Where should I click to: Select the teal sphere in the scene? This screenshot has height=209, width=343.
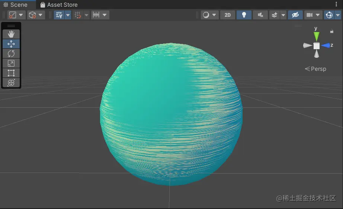click(x=171, y=114)
